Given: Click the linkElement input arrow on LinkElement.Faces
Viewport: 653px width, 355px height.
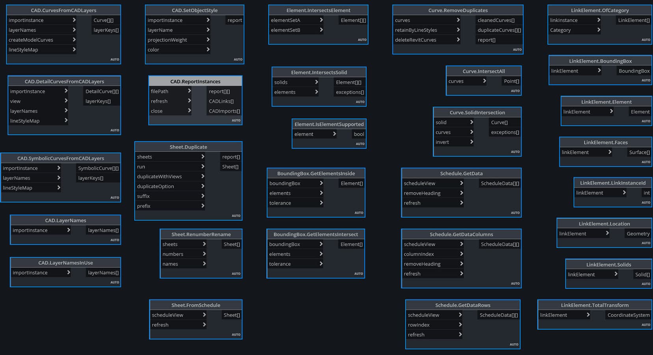Looking at the screenshot, I should pyautogui.click(x=610, y=152).
